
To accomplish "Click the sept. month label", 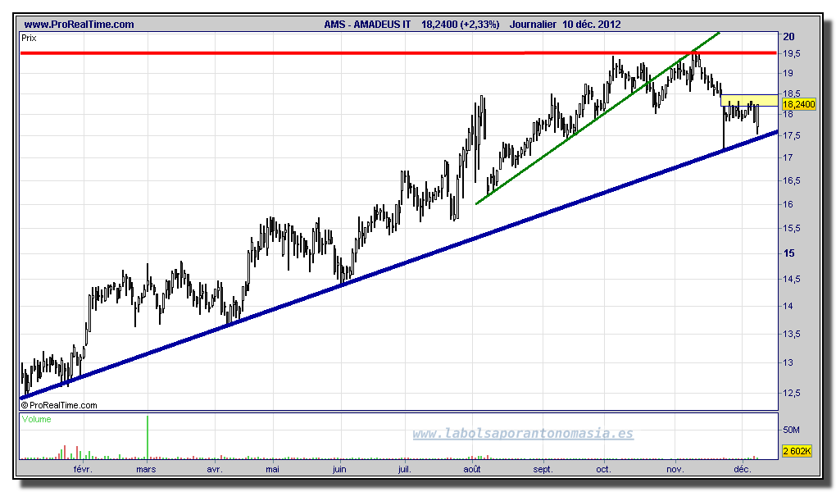I will pos(543,470).
